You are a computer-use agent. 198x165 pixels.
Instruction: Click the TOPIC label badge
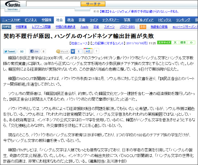[7, 27]
